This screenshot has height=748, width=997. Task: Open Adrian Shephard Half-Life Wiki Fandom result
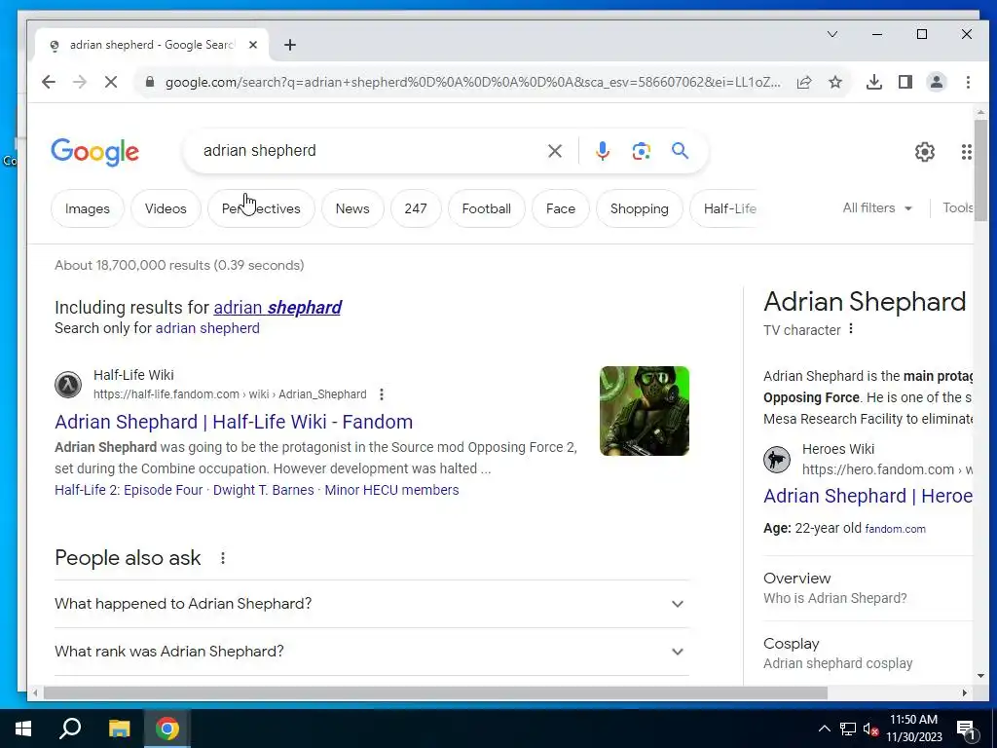click(234, 422)
